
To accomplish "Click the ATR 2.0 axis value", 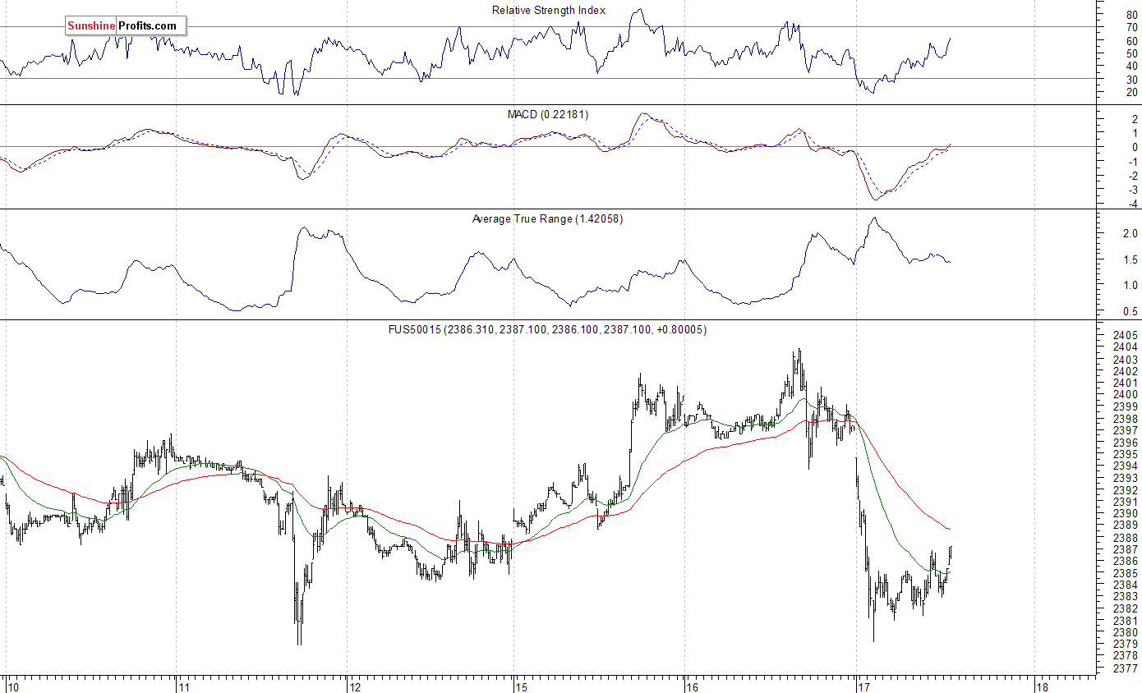I will tap(1130, 234).
